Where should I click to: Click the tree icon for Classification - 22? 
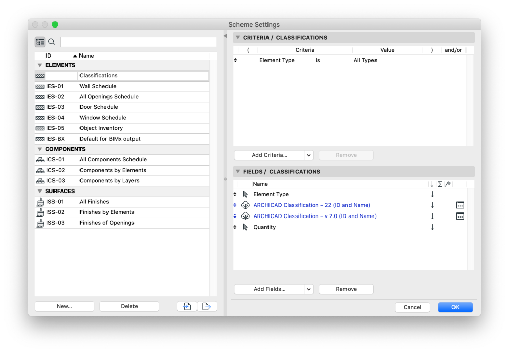point(245,205)
